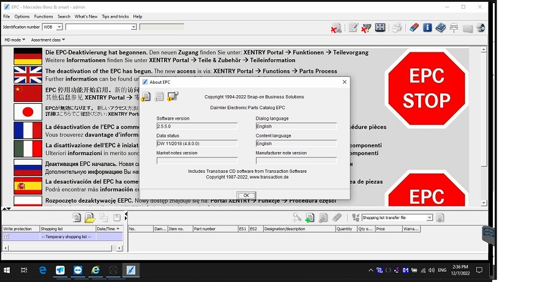Click the question marks with red X icon
The image size is (551, 282).
click(366, 28)
